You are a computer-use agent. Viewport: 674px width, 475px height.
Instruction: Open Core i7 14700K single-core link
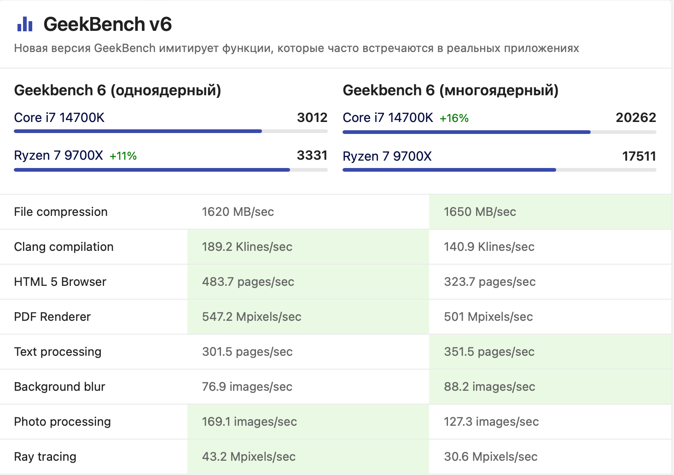59,118
